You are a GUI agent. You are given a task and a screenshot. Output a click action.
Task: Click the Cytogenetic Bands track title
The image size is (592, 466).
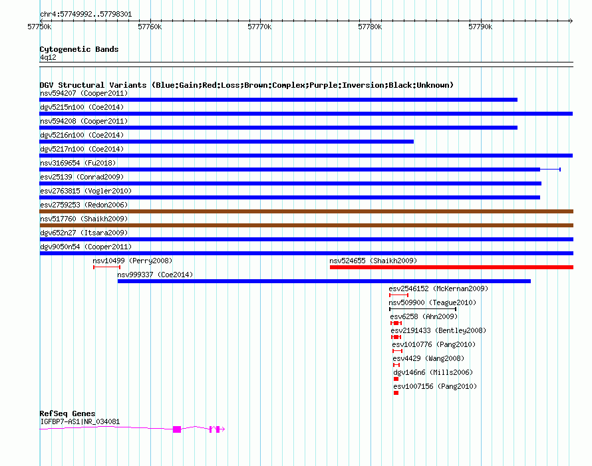79,49
